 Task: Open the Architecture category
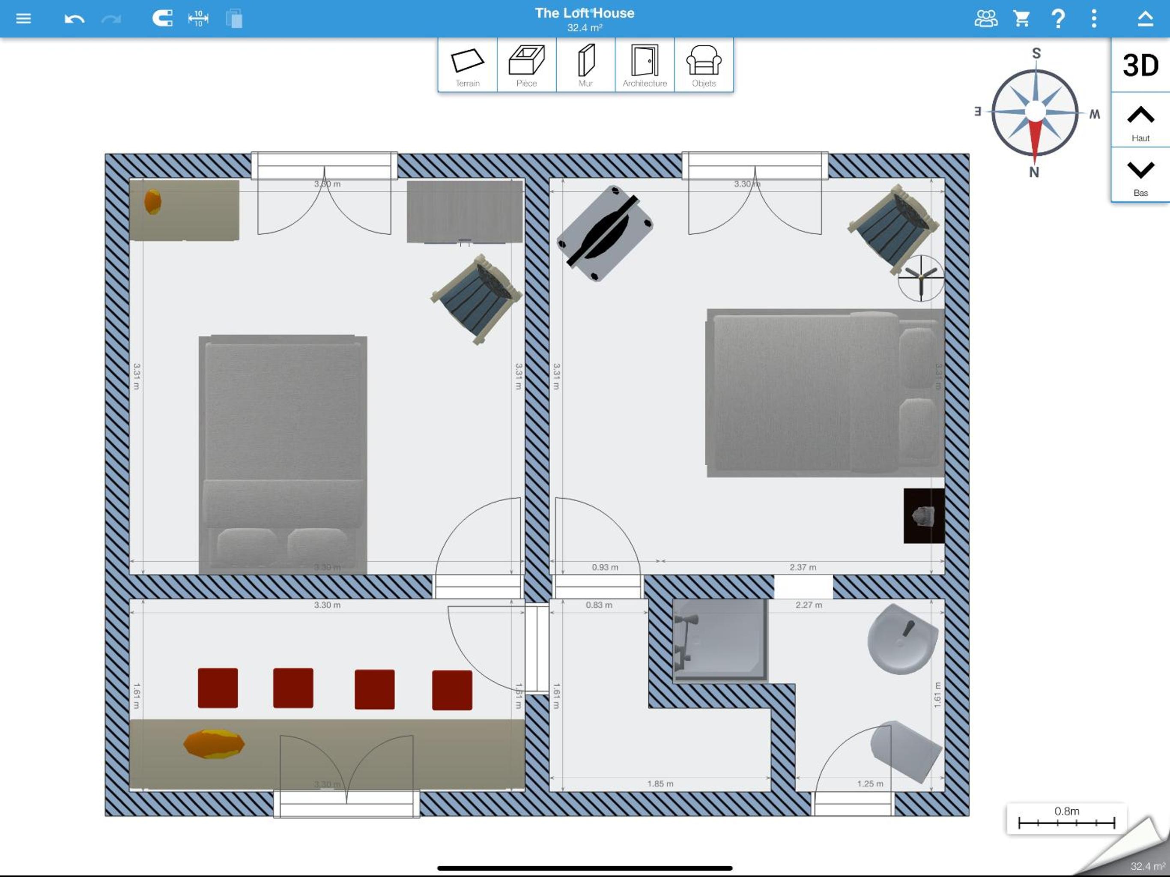tap(645, 66)
